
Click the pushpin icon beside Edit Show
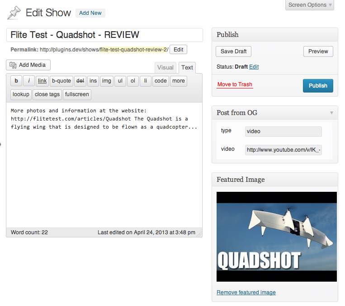(14, 13)
